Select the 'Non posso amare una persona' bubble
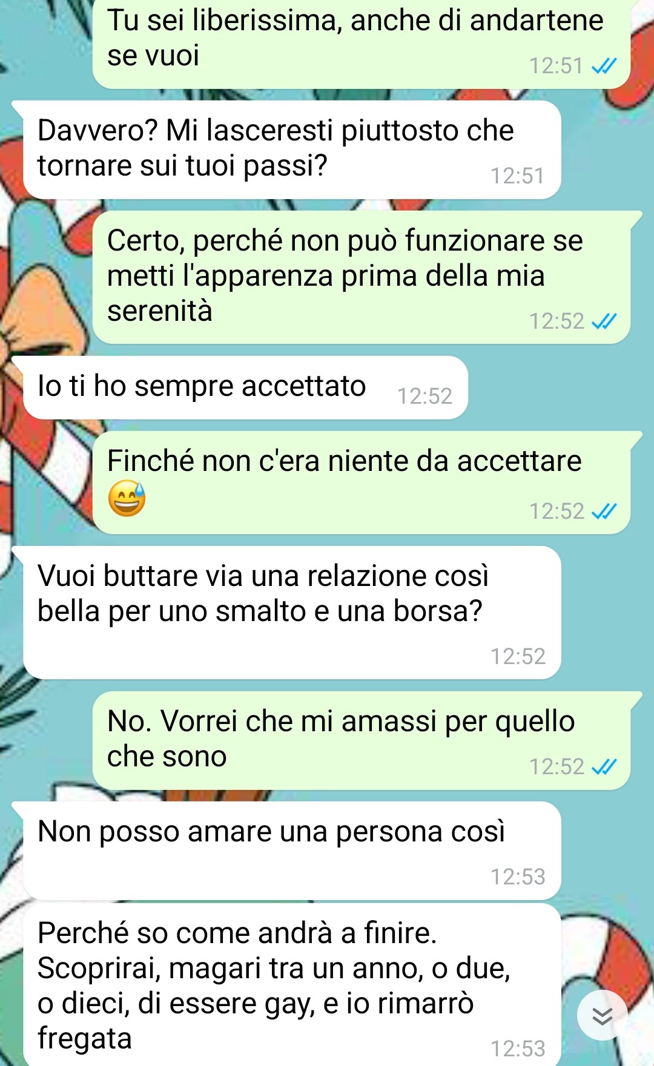 point(292,850)
